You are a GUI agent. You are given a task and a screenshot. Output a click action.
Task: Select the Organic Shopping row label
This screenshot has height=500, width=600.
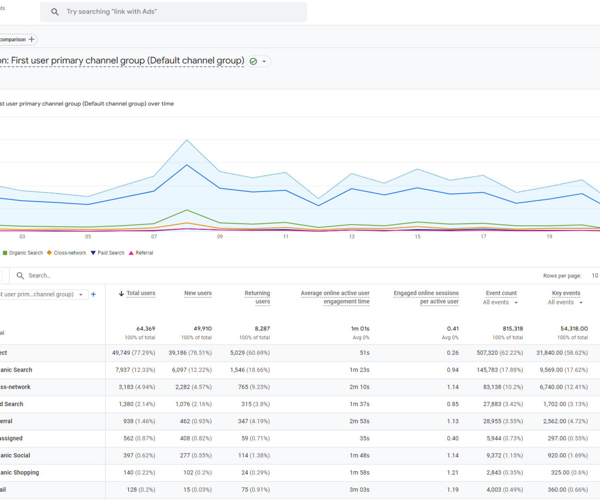20,473
